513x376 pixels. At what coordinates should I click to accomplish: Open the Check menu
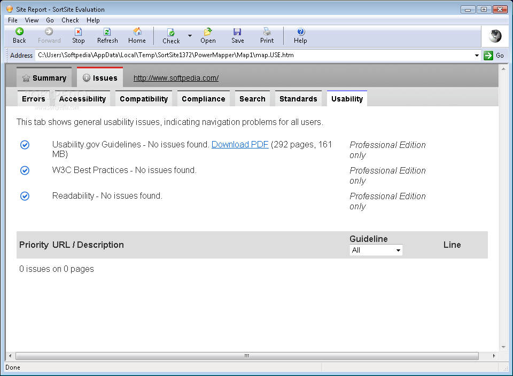tap(70, 20)
